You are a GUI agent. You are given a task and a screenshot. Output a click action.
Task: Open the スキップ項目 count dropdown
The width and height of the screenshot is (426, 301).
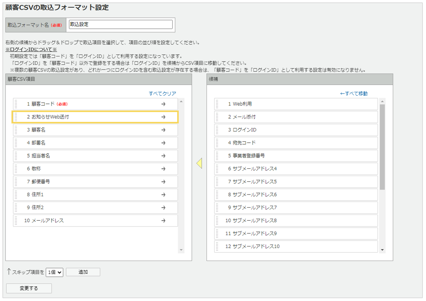55,272
